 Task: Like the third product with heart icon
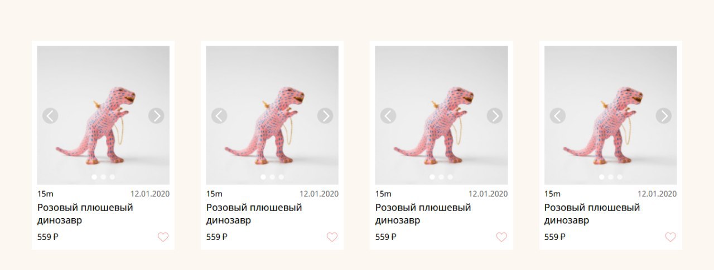click(x=501, y=237)
